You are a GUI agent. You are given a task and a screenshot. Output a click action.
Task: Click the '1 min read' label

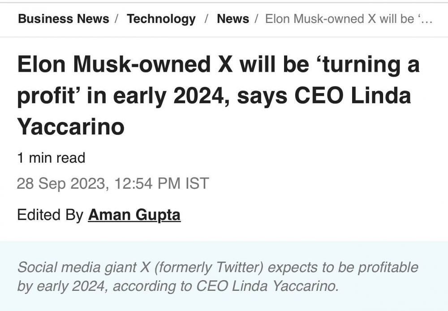(51, 158)
